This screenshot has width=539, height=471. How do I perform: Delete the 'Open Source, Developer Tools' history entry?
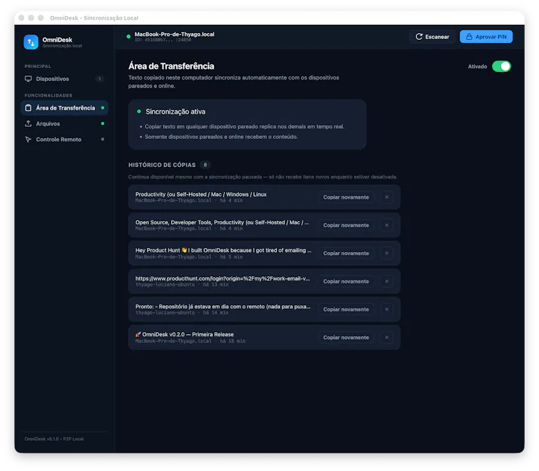pyautogui.click(x=387, y=225)
